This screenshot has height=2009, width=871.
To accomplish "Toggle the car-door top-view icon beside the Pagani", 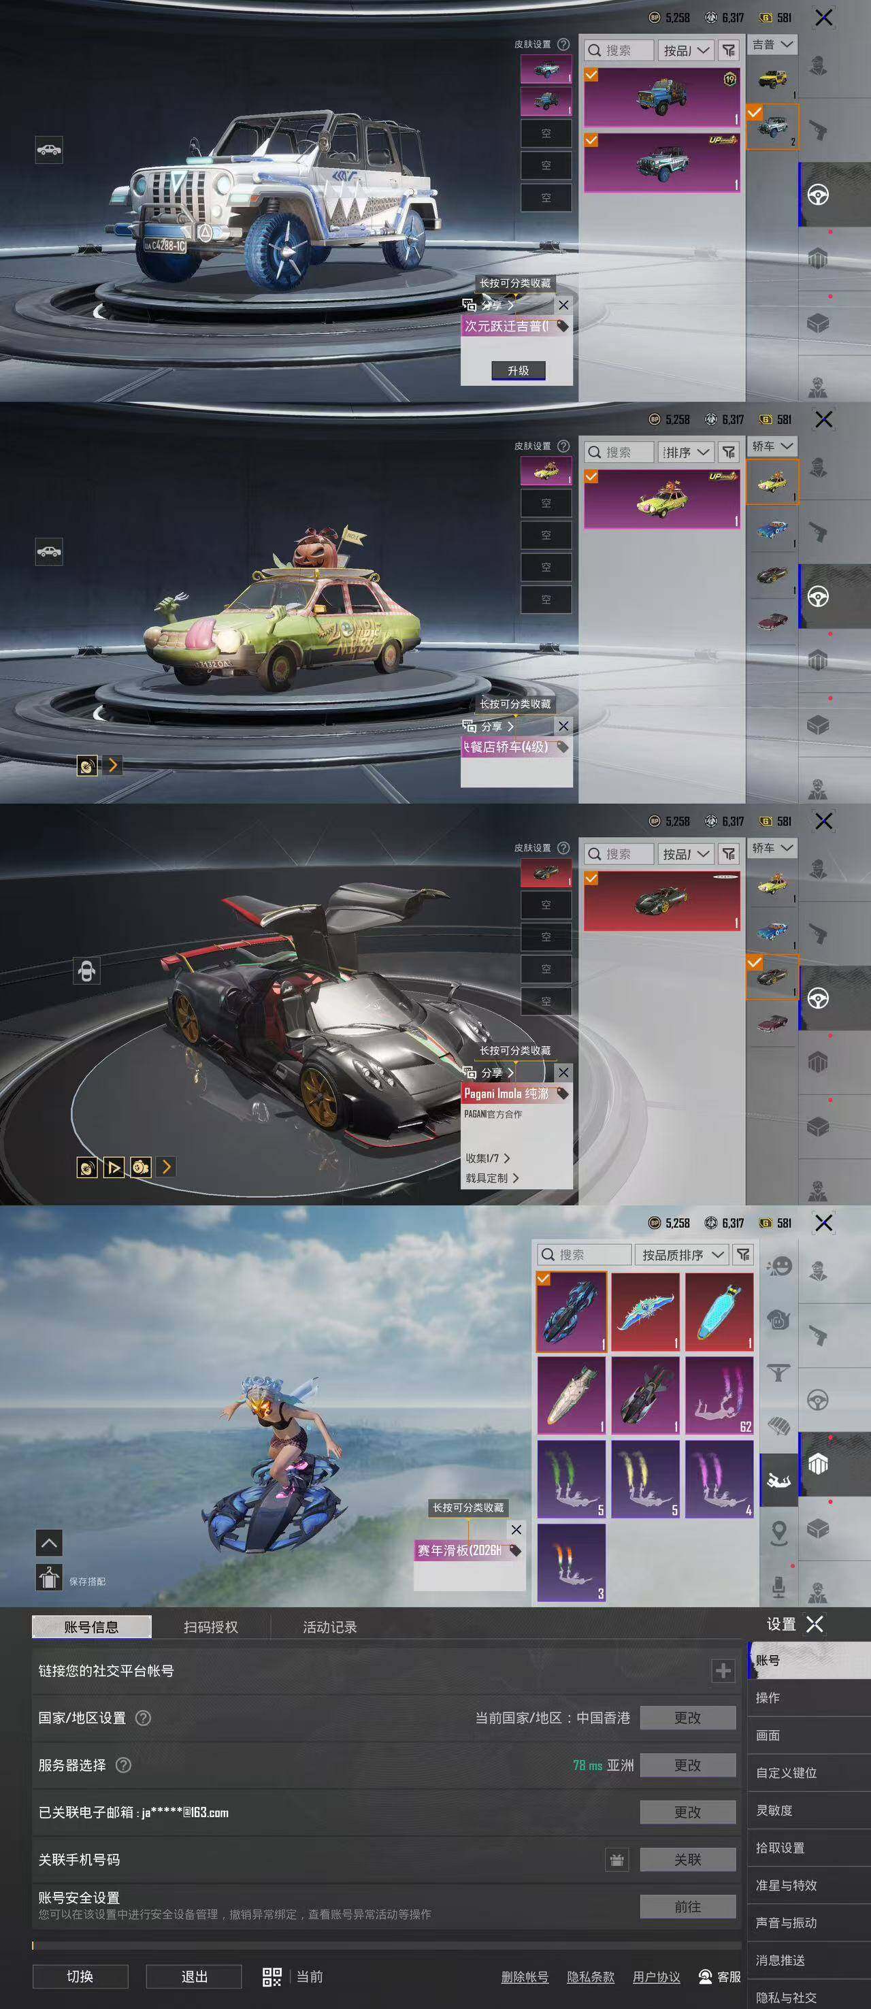I will 86,971.
